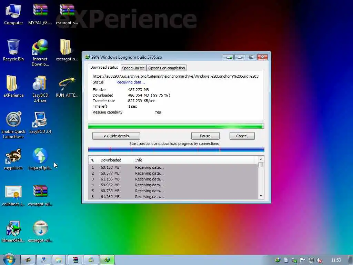Click the archive.org download URL text
This screenshot has width=353, height=265.
coord(176,76)
